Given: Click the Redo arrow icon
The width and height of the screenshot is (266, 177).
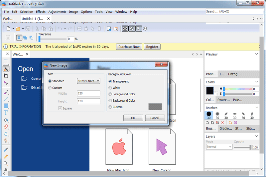Looking at the screenshot, I should pos(70,29).
